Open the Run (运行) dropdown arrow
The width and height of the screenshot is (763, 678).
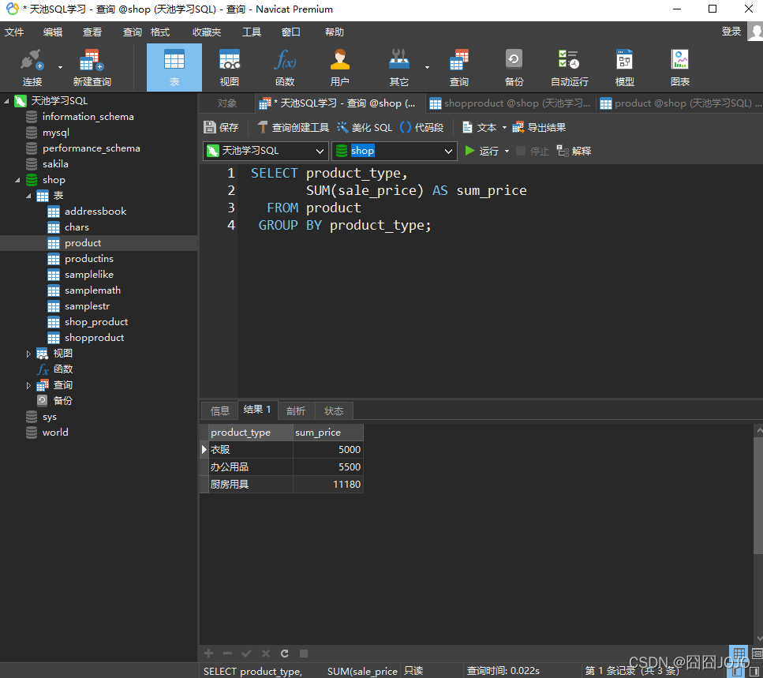[x=507, y=151]
